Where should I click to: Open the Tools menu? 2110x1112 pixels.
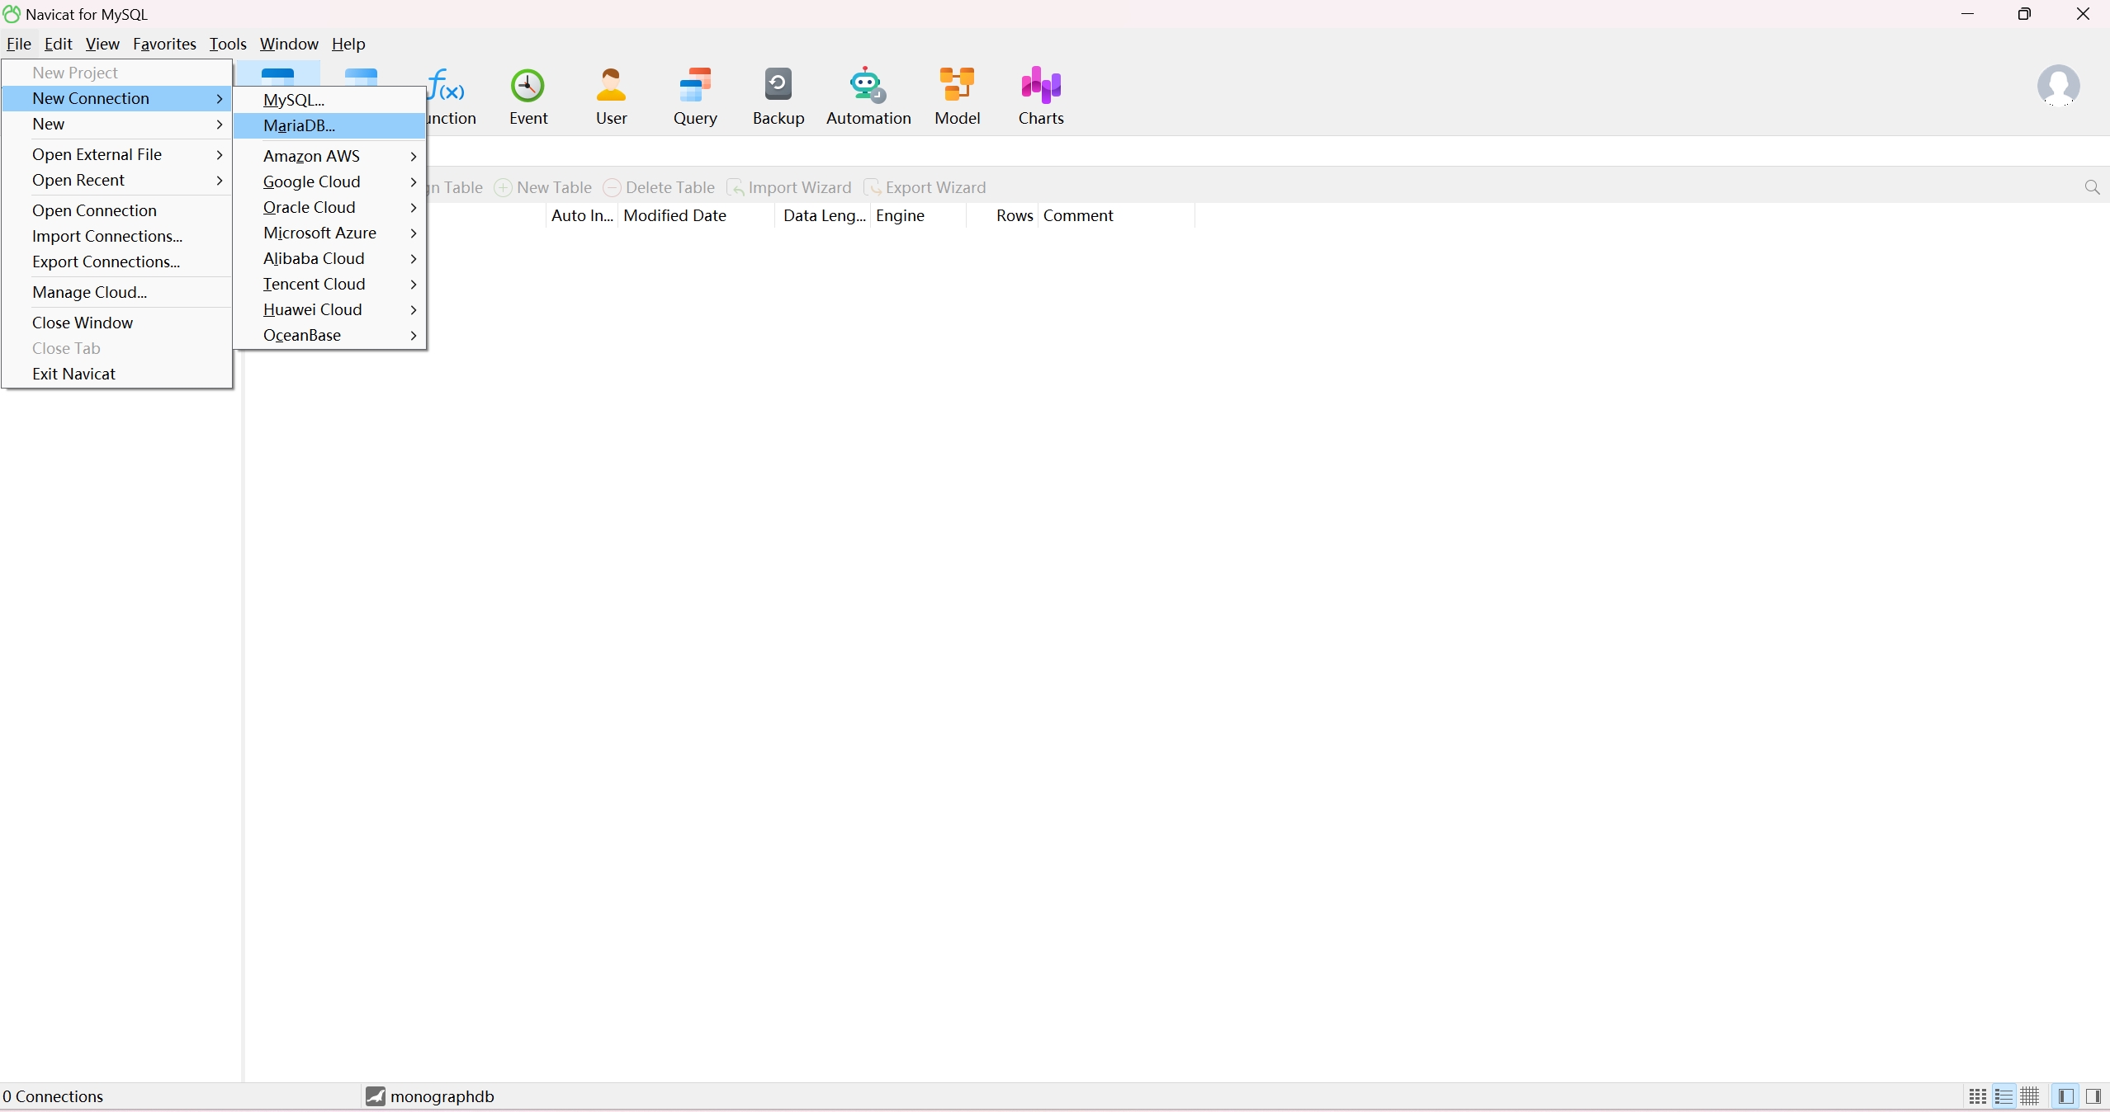[x=228, y=44]
